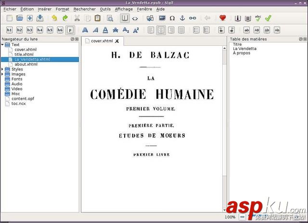Select title.xhtml in book navigator
This screenshot has height=223, width=308.
pyautogui.click(x=24, y=54)
